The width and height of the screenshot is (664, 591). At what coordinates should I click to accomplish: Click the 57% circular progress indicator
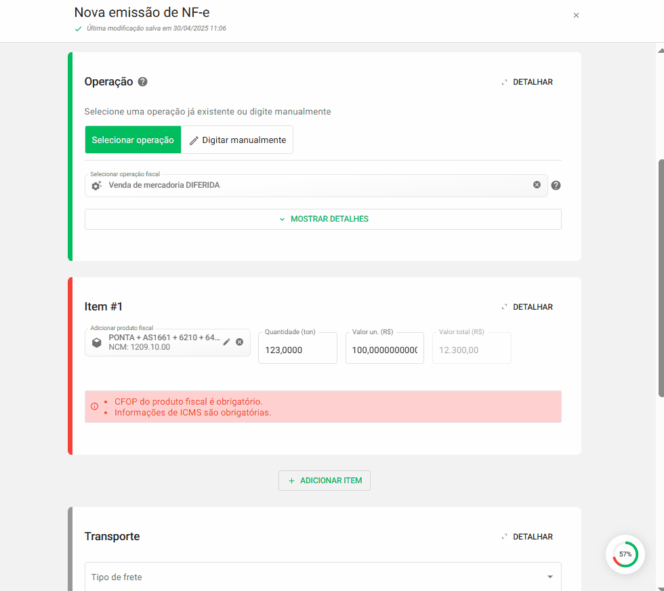(625, 554)
